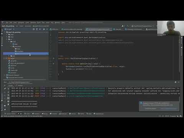Collapse the resources folder arrow
184x138 pixels.
[x=11, y=46]
